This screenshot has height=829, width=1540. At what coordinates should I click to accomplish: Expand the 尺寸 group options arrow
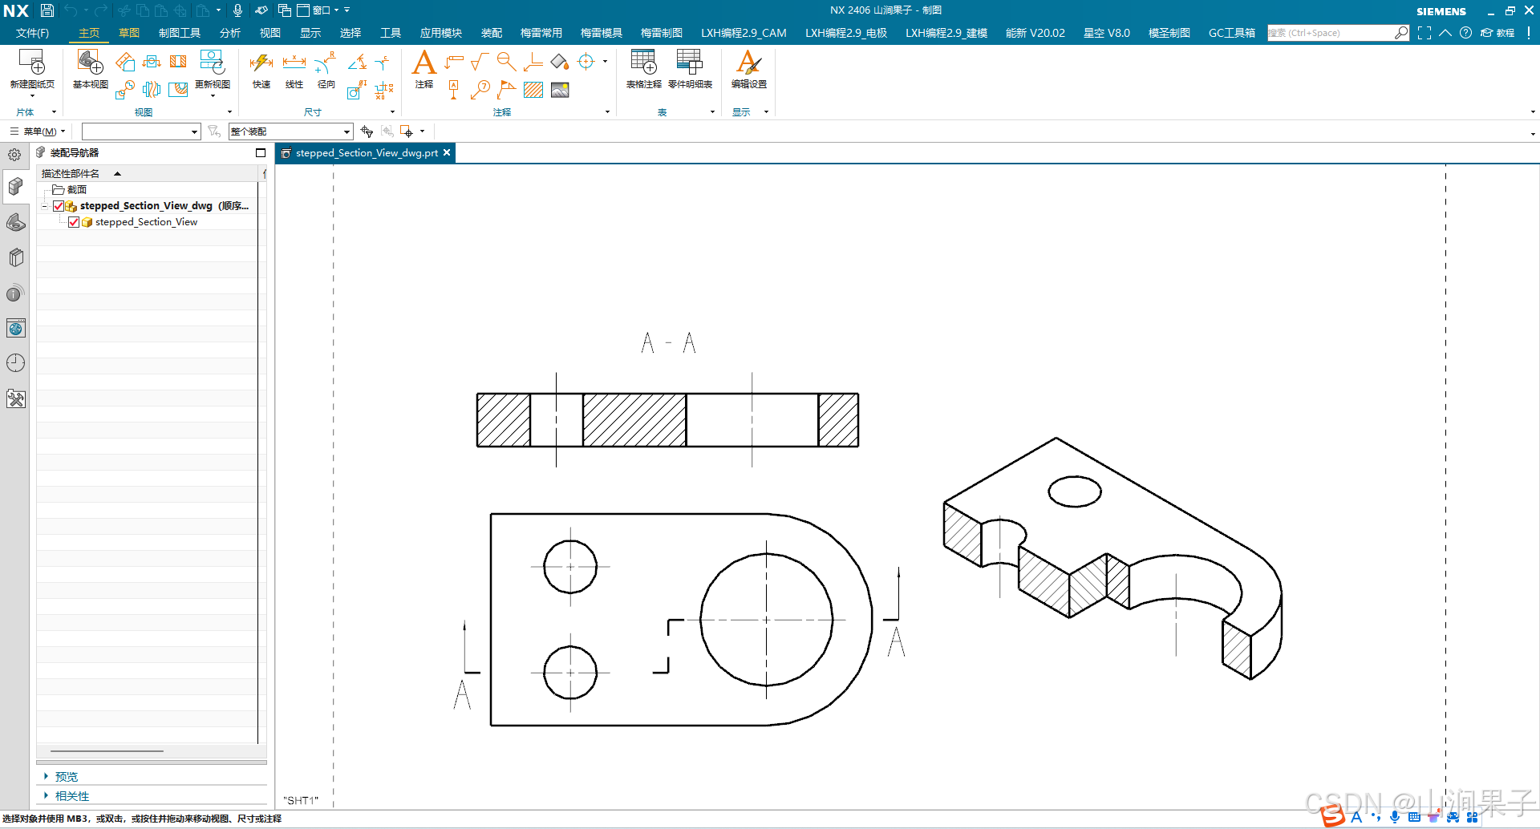click(x=392, y=112)
